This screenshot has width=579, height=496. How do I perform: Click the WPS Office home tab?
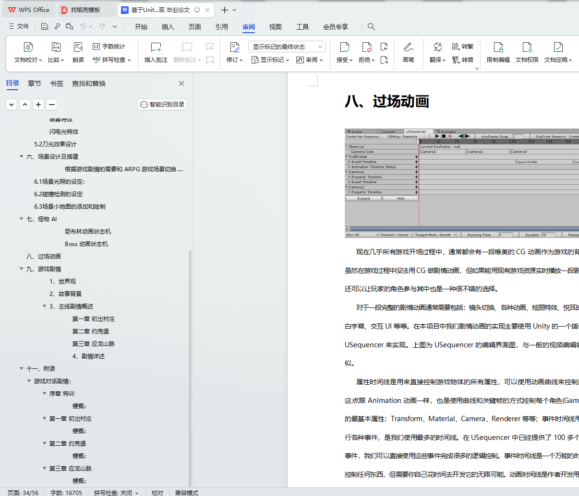pos(29,10)
